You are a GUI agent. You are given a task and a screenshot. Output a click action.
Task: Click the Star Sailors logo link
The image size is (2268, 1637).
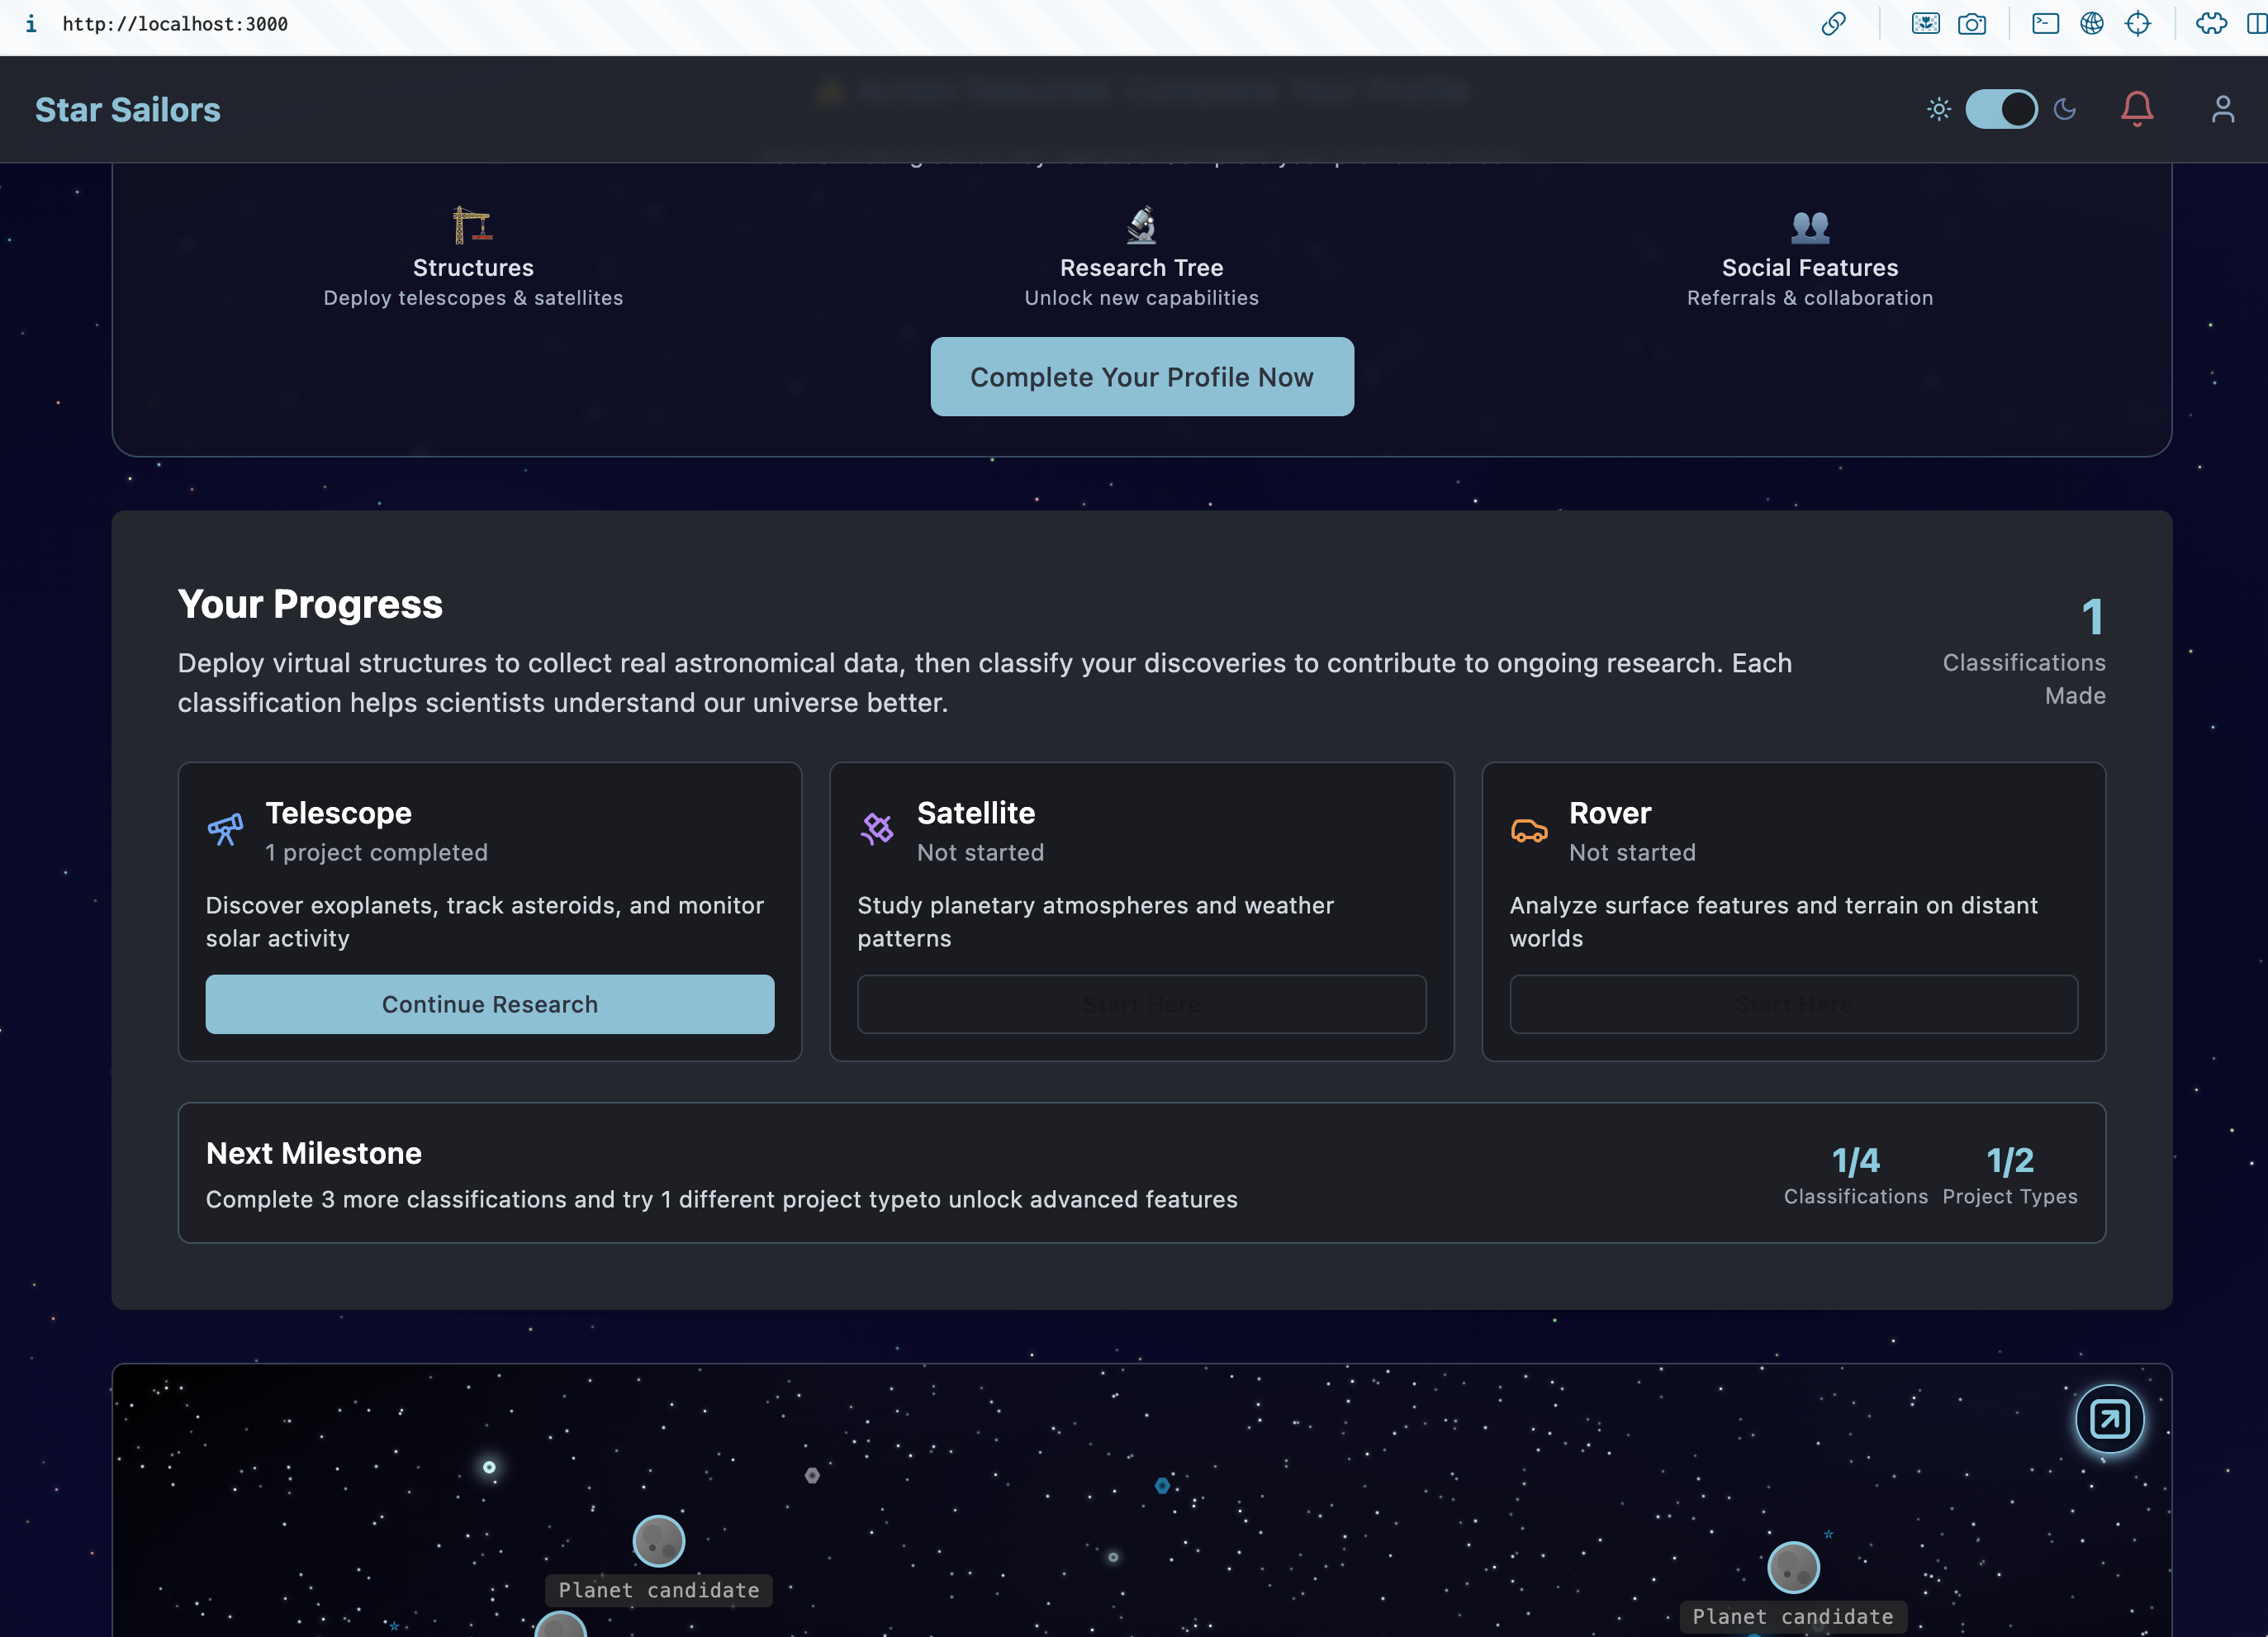tap(128, 109)
